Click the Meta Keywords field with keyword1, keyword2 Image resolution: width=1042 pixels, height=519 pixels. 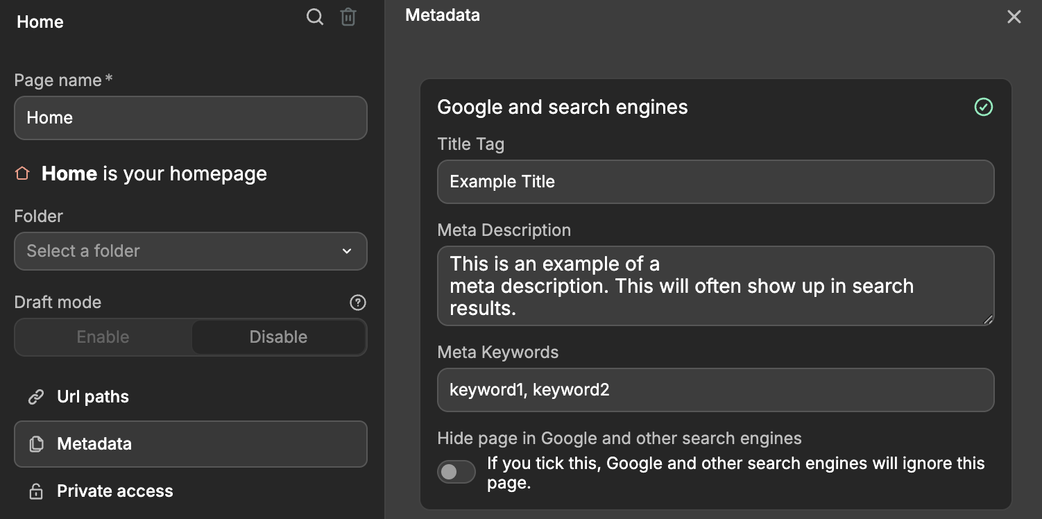[x=715, y=390]
